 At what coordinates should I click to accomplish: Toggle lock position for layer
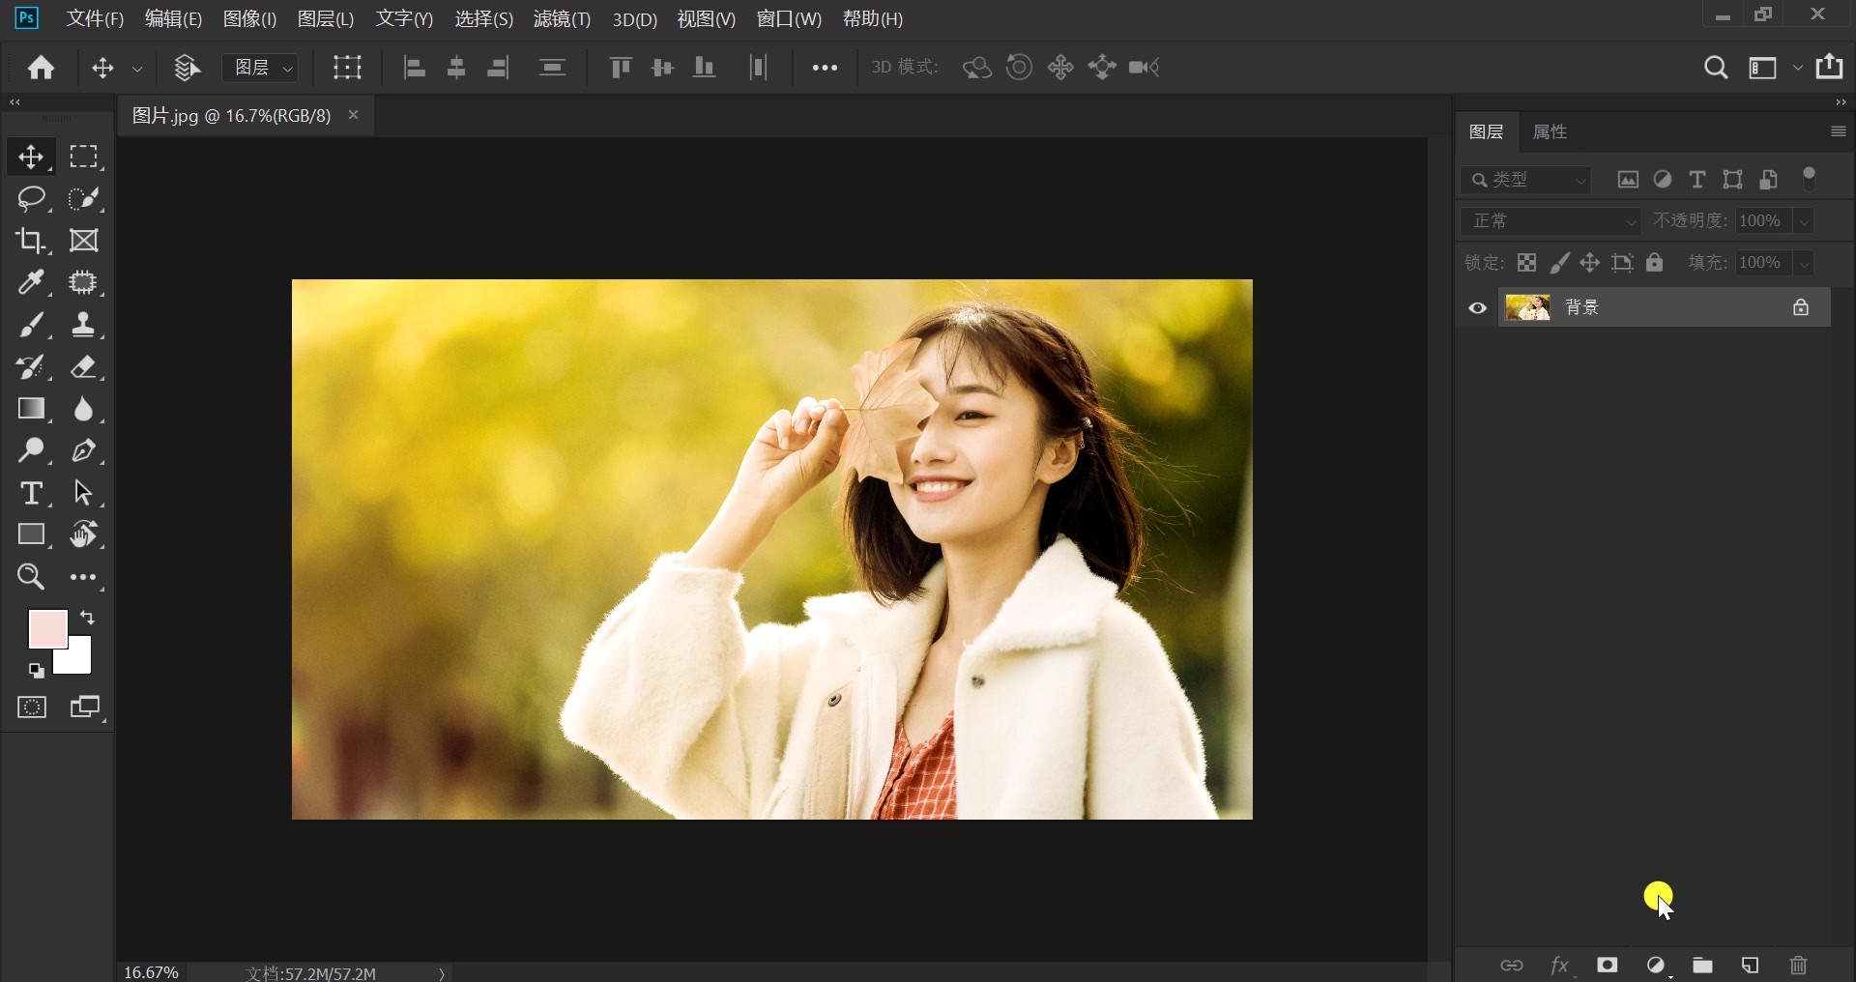tap(1591, 262)
